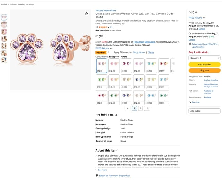Open Jewellery in the breadcrumb

point(22,5)
